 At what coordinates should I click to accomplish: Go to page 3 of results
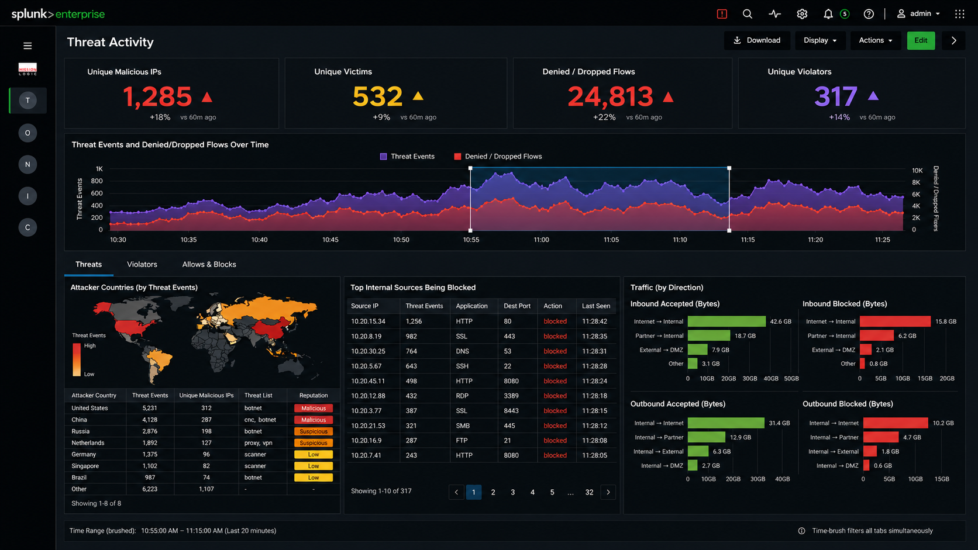point(512,492)
